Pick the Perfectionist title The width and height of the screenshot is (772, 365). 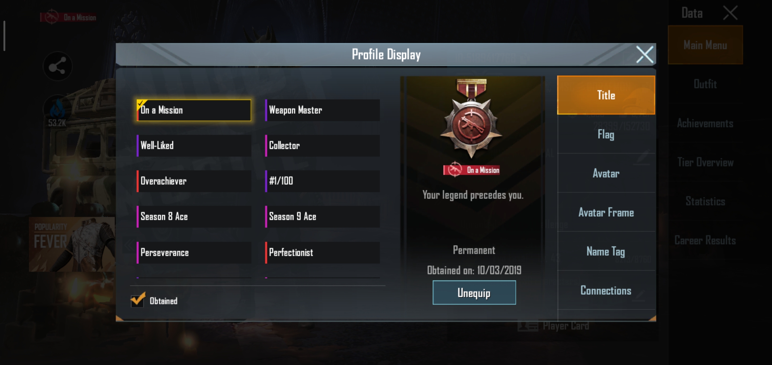coord(322,252)
